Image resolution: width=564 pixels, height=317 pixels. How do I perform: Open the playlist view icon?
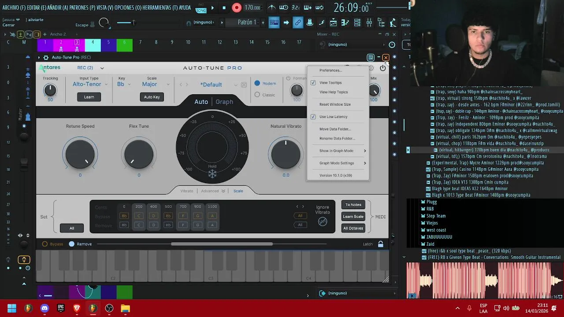tap(334, 22)
